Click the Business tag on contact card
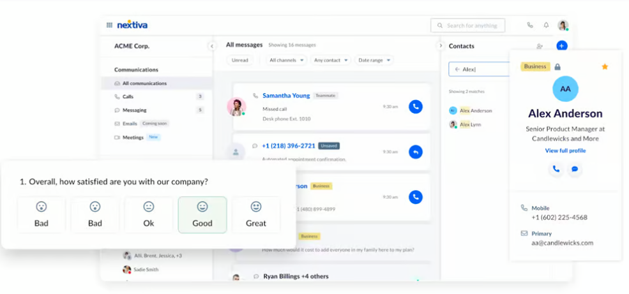 535,66
